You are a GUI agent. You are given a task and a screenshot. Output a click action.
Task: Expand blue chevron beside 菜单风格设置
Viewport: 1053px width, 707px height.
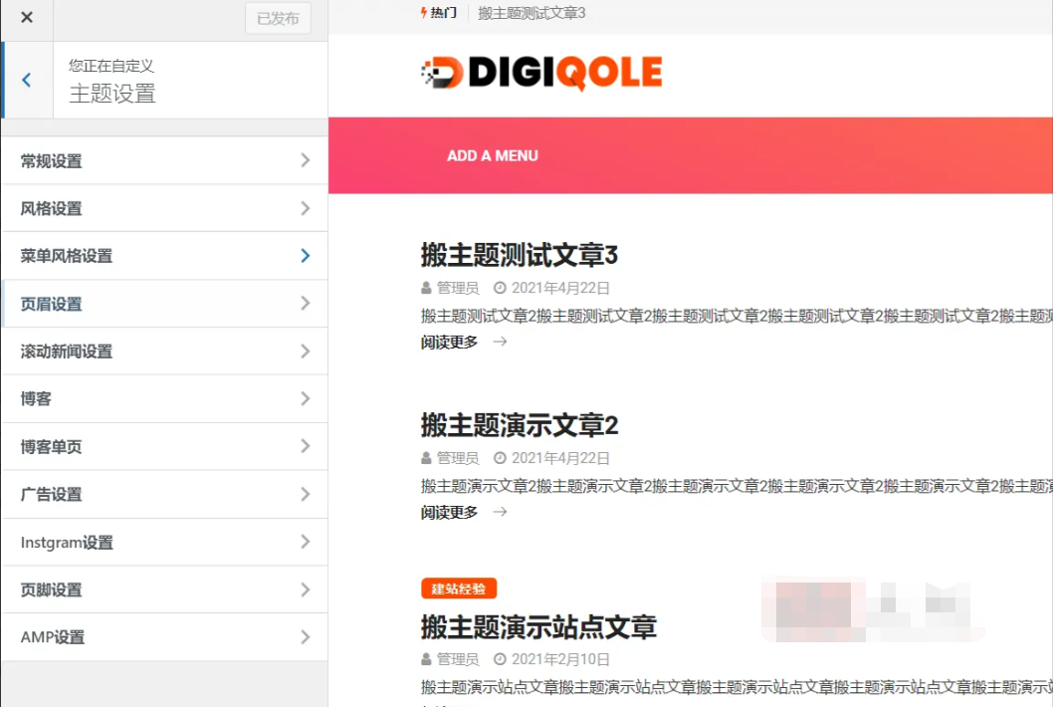(x=305, y=255)
